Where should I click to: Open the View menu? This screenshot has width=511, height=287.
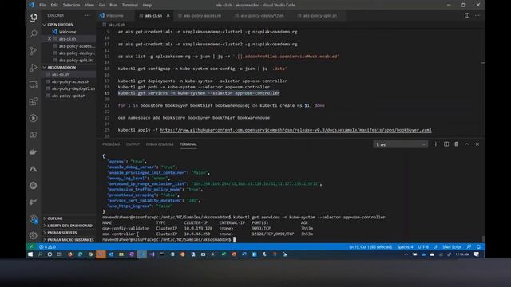(x=89, y=5)
